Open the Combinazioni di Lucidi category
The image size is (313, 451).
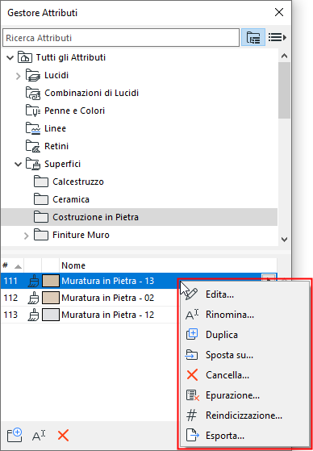91,94
